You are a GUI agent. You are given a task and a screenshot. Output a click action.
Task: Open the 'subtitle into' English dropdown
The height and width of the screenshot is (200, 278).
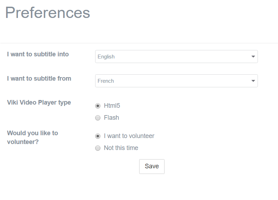tap(177, 56)
